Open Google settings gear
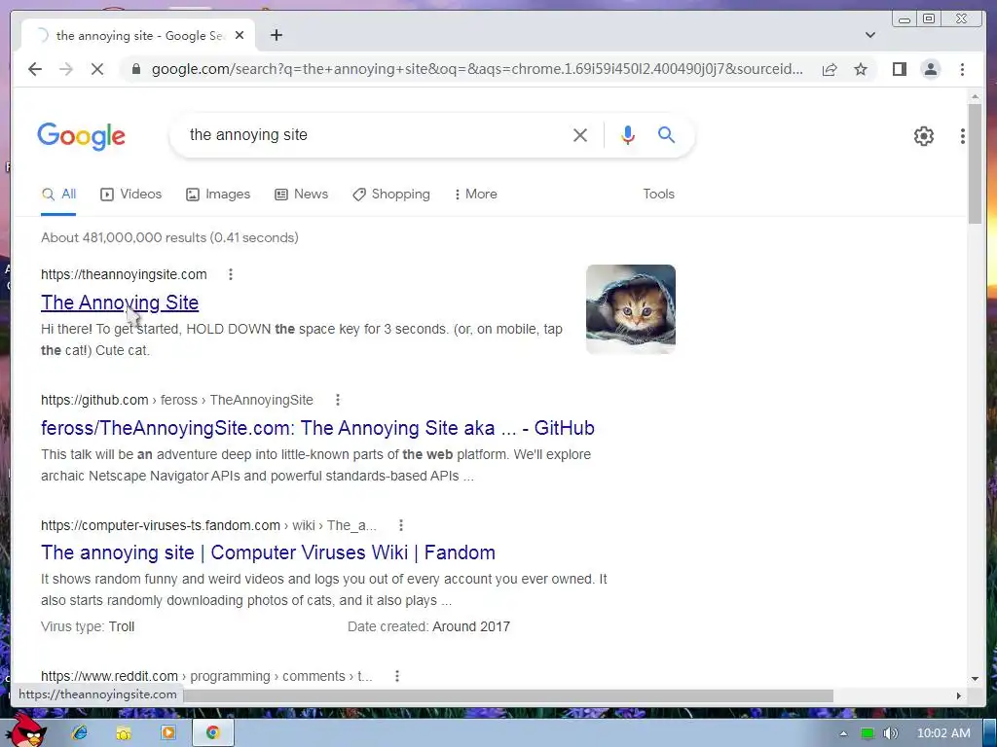This screenshot has height=747, width=997. (x=923, y=136)
